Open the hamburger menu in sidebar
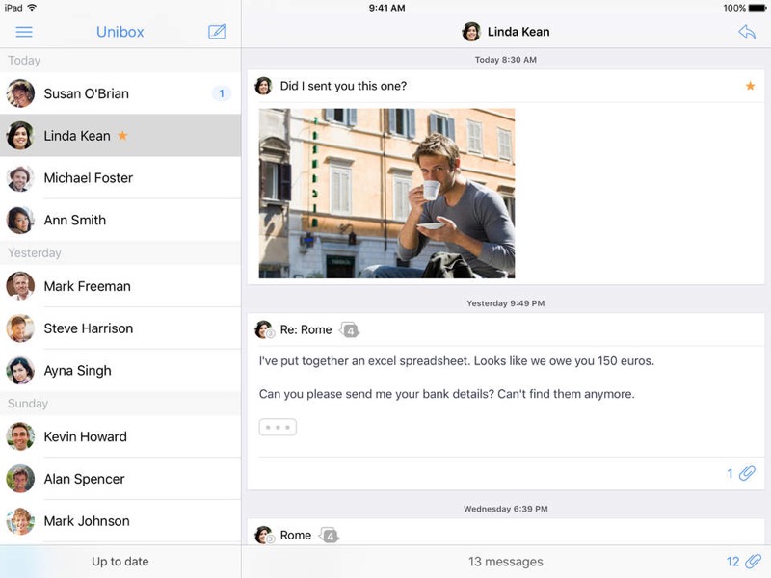 click(x=24, y=32)
